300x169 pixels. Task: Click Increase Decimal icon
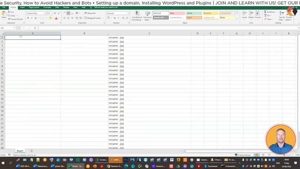(x=123, y=18)
